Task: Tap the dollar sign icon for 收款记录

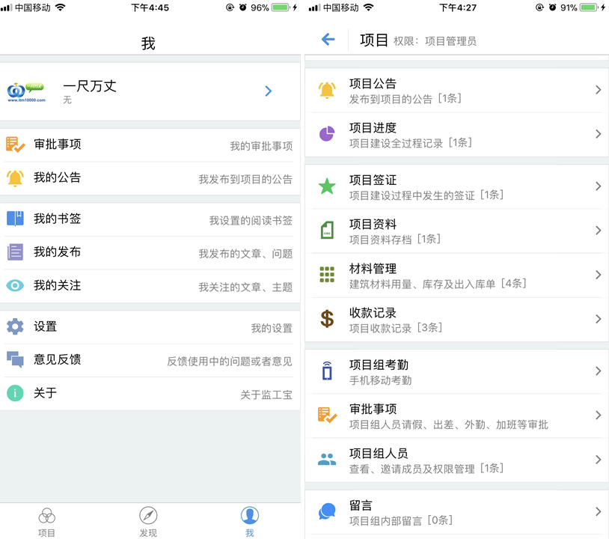Action: tap(327, 319)
